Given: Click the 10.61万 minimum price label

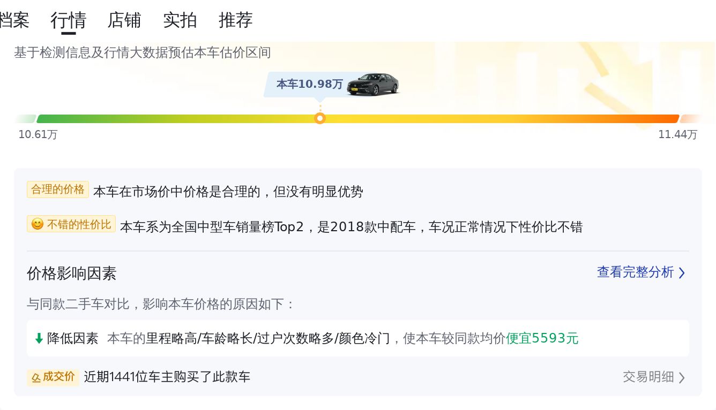Looking at the screenshot, I should click(38, 134).
